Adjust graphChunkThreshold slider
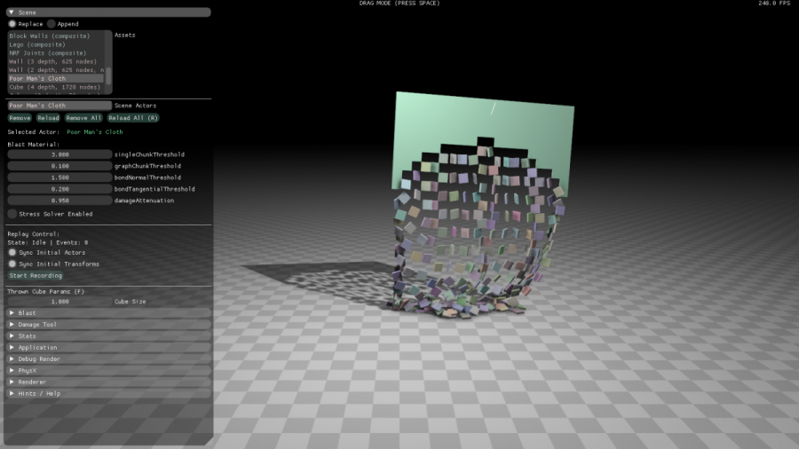Screen dimensions: 799x449 coord(59,166)
